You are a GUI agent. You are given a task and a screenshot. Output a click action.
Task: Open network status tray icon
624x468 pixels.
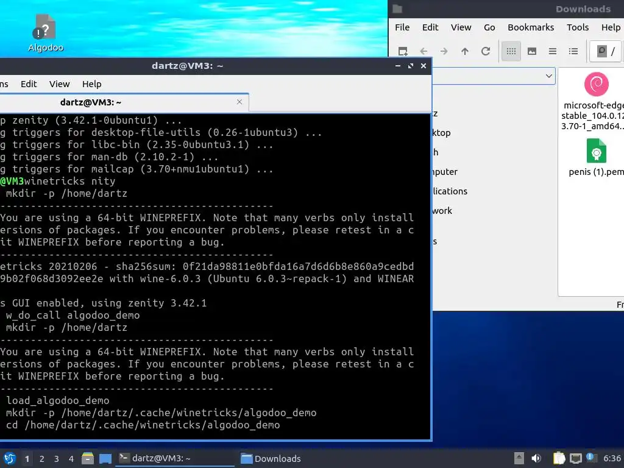tap(575, 458)
